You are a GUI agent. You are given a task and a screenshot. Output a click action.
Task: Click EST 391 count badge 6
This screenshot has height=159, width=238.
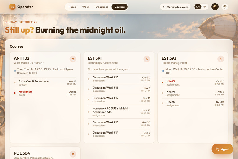pos(147,59)
